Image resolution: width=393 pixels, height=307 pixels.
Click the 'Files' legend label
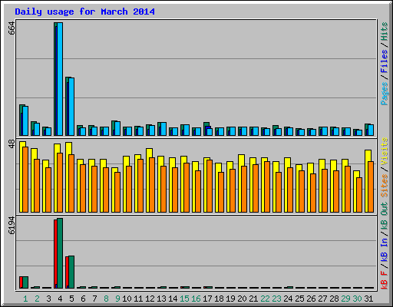[x=385, y=61]
